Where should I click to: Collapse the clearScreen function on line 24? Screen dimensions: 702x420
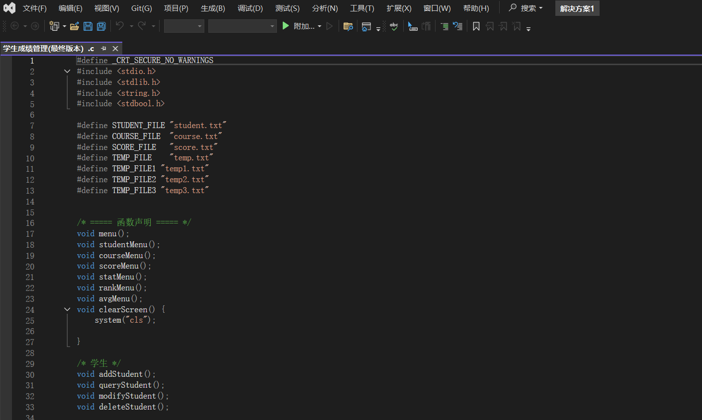(x=67, y=310)
